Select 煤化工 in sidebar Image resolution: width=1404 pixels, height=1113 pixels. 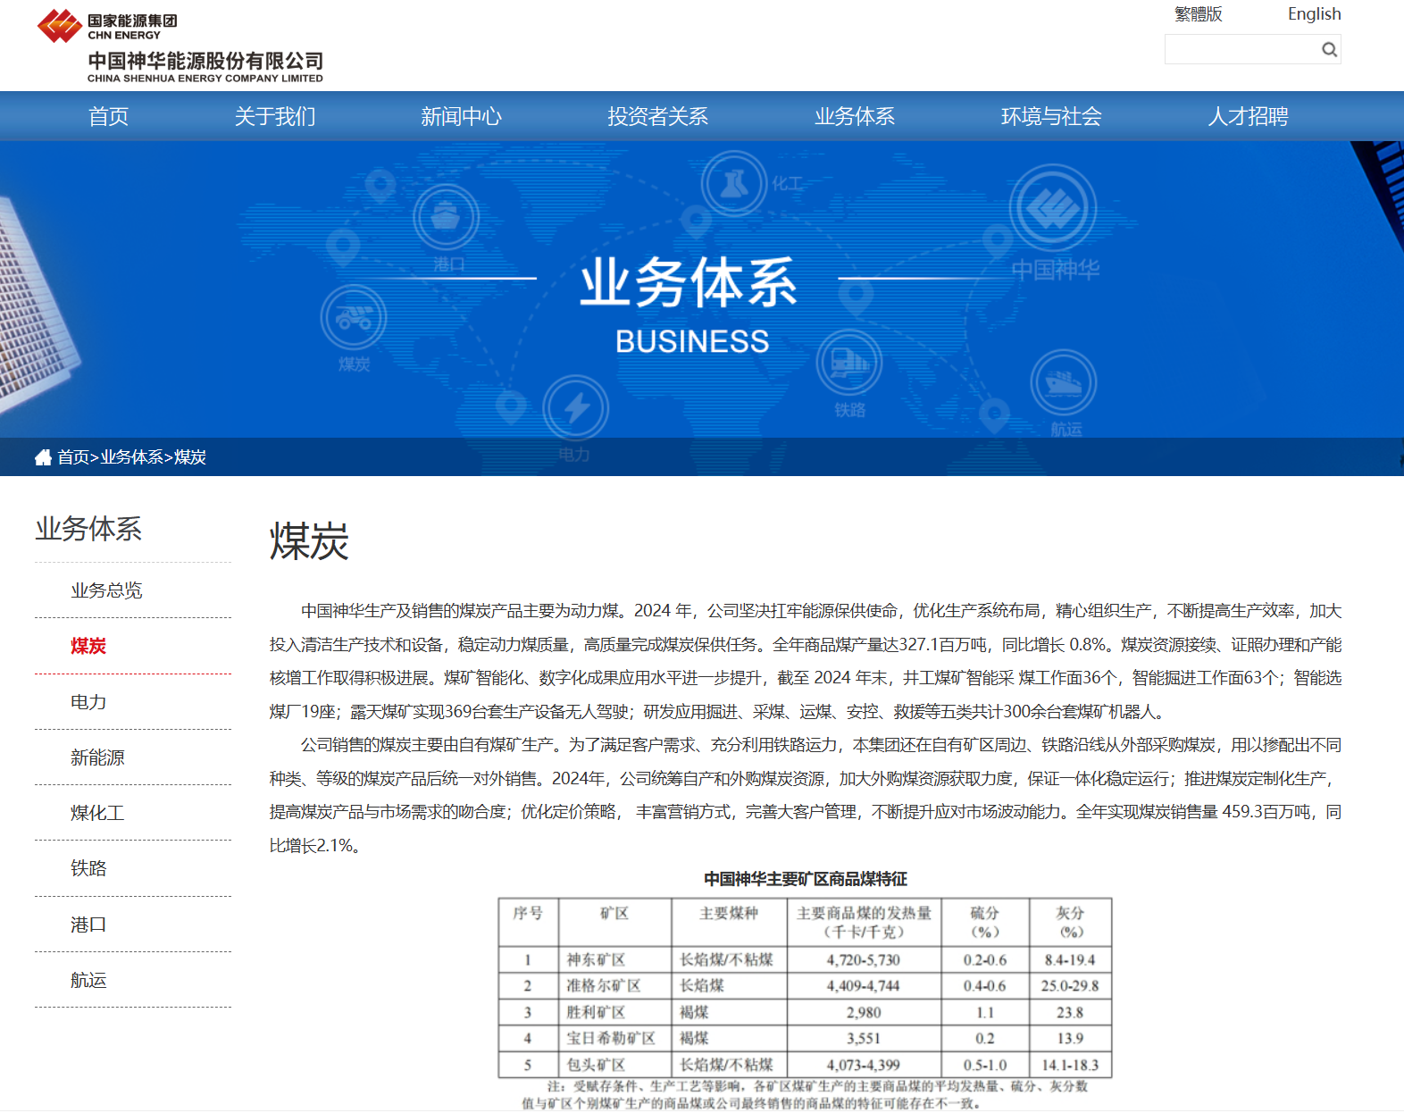click(x=97, y=813)
